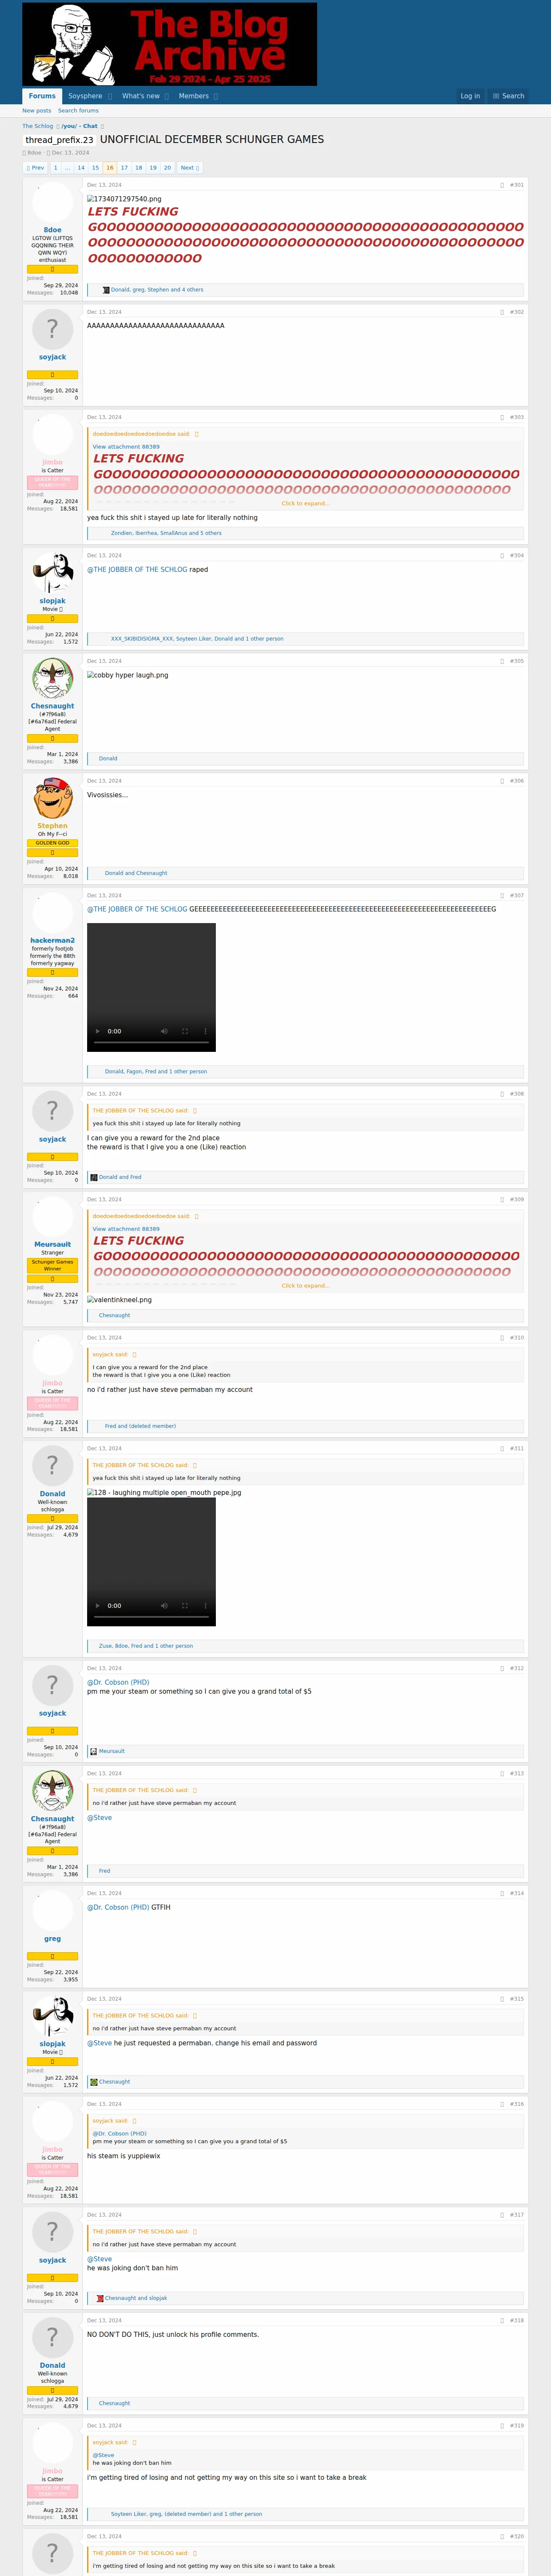Show reactions list 'Donald, greg, Stephen and 4 others'
The image size is (551, 2576).
(x=157, y=290)
